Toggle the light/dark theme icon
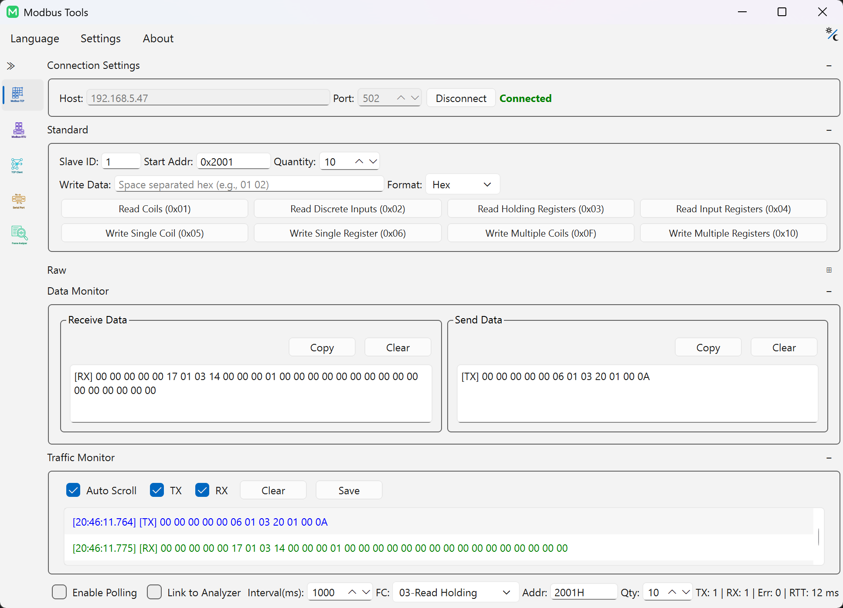This screenshot has width=843, height=608. tap(832, 34)
